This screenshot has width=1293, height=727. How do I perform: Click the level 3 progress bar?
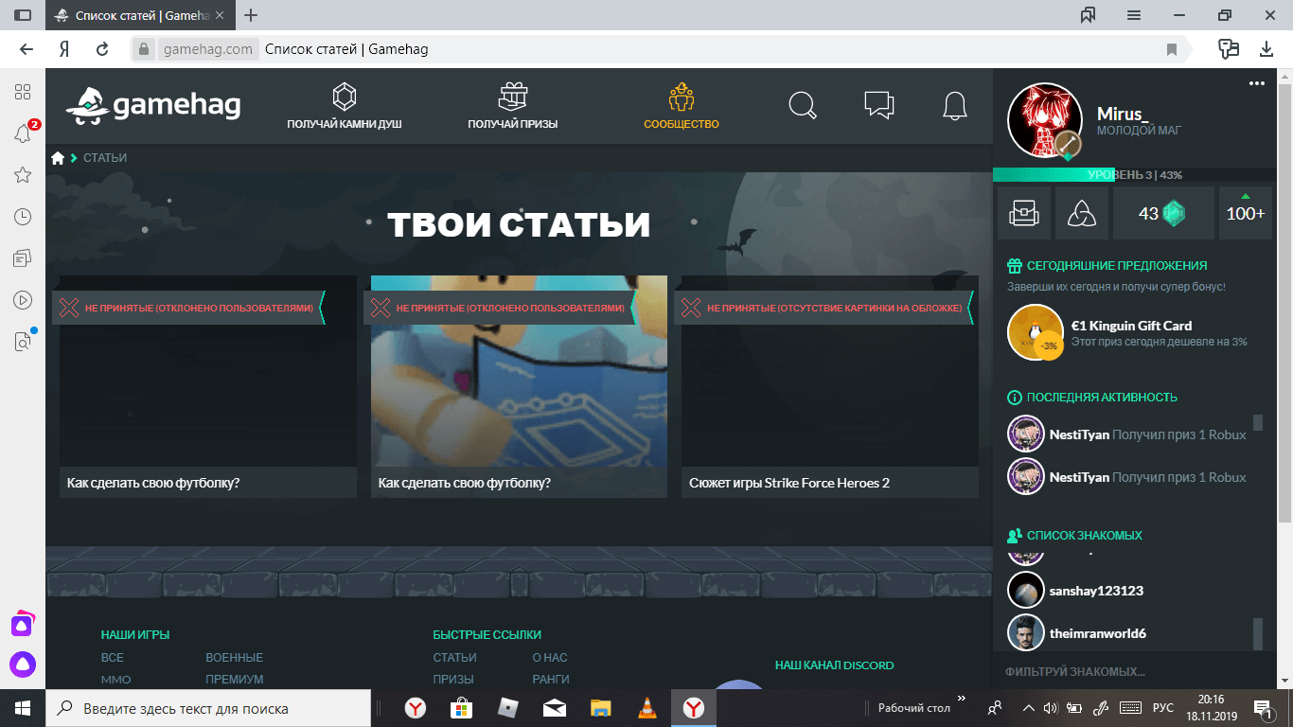(1134, 175)
